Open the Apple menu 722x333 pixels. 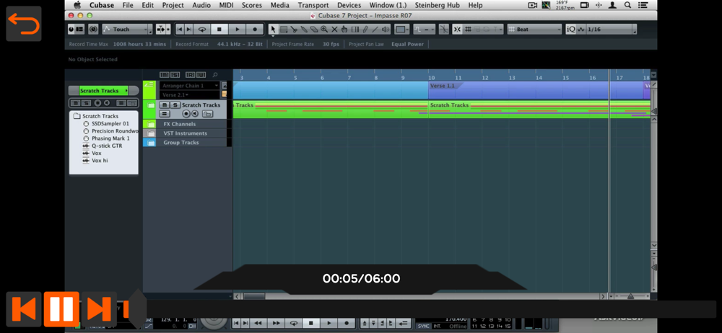coord(77,5)
